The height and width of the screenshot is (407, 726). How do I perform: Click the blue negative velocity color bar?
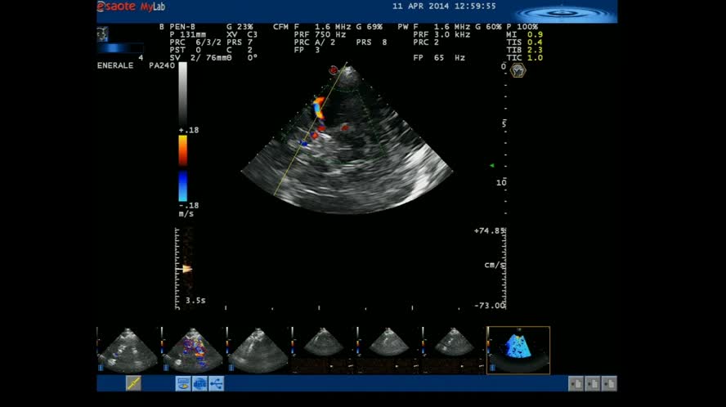tap(183, 186)
